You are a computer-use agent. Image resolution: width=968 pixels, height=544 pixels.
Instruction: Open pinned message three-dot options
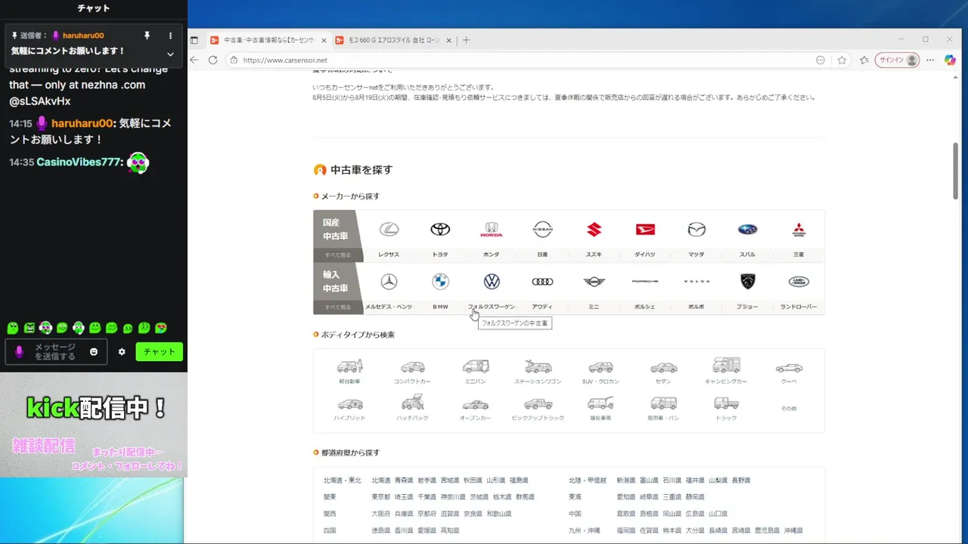[170, 36]
